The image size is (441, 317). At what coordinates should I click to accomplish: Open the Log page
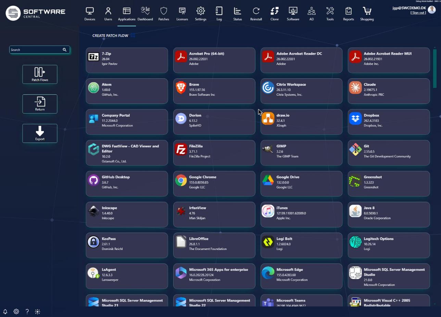point(219,14)
